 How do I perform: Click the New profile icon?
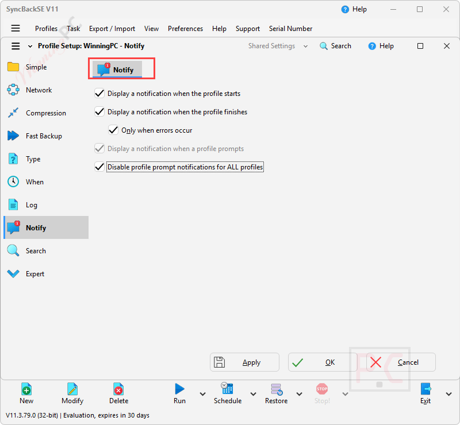(26, 389)
